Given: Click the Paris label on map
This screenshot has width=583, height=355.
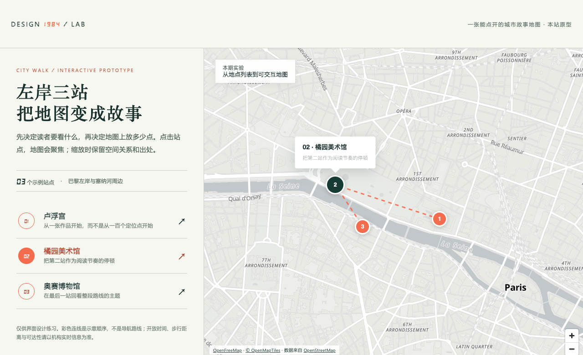Looking at the screenshot, I should 516,288.
